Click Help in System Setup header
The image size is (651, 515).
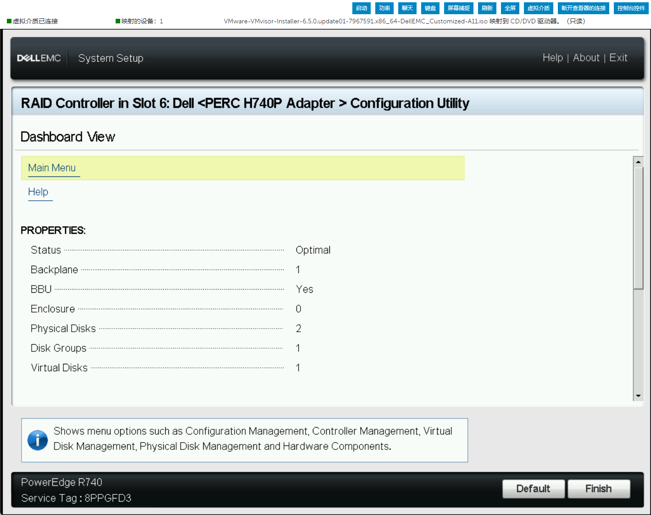[x=552, y=58]
